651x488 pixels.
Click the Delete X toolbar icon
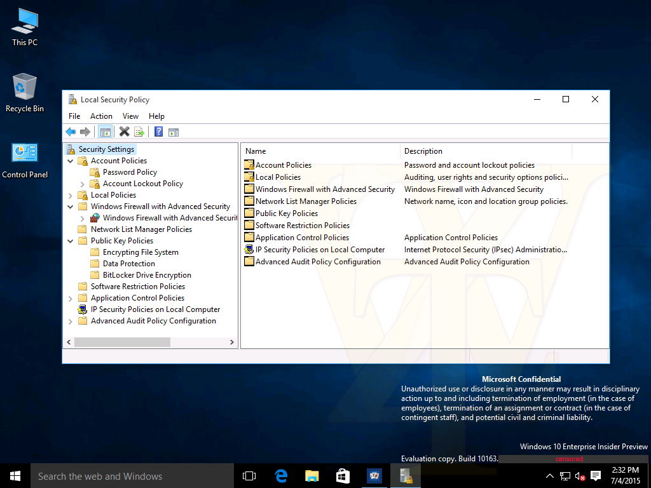click(124, 132)
